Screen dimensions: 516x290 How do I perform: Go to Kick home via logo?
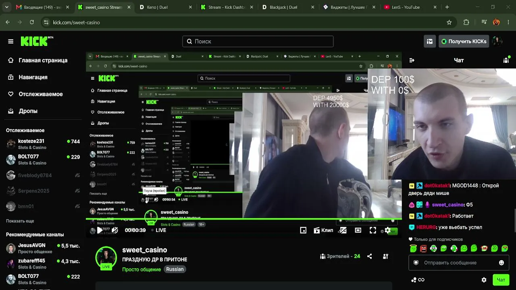37,41
